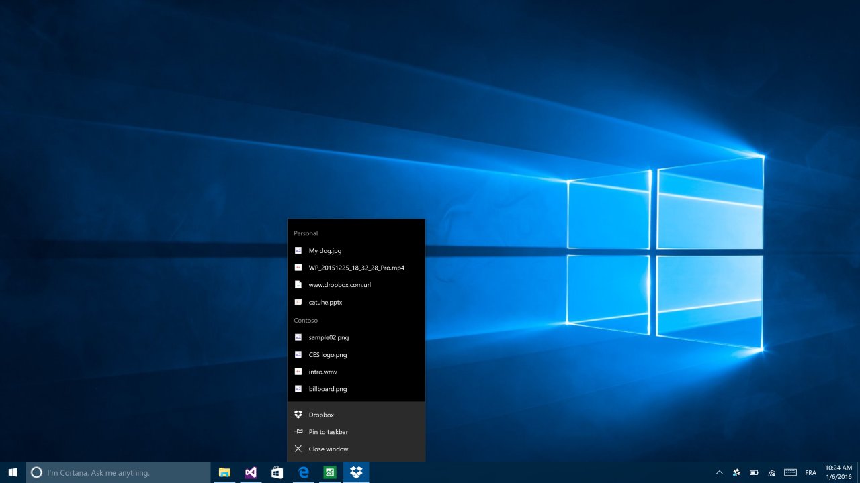Choose Close window in jump list

[328, 449]
